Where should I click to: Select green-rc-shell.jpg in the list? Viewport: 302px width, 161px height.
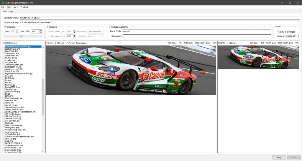(12, 92)
